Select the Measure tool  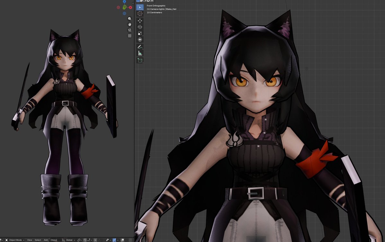tap(140, 53)
